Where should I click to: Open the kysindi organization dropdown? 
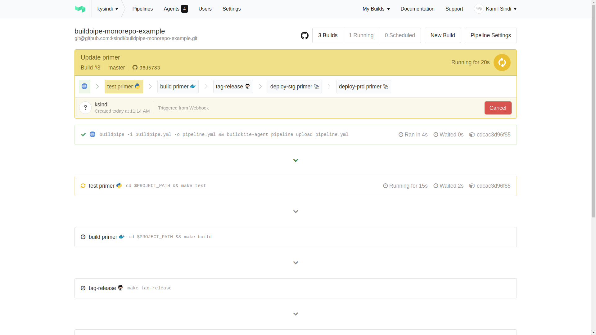(108, 9)
